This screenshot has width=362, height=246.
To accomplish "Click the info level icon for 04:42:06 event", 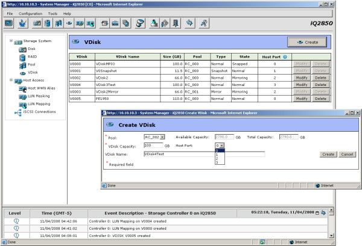I will pos(16,221).
